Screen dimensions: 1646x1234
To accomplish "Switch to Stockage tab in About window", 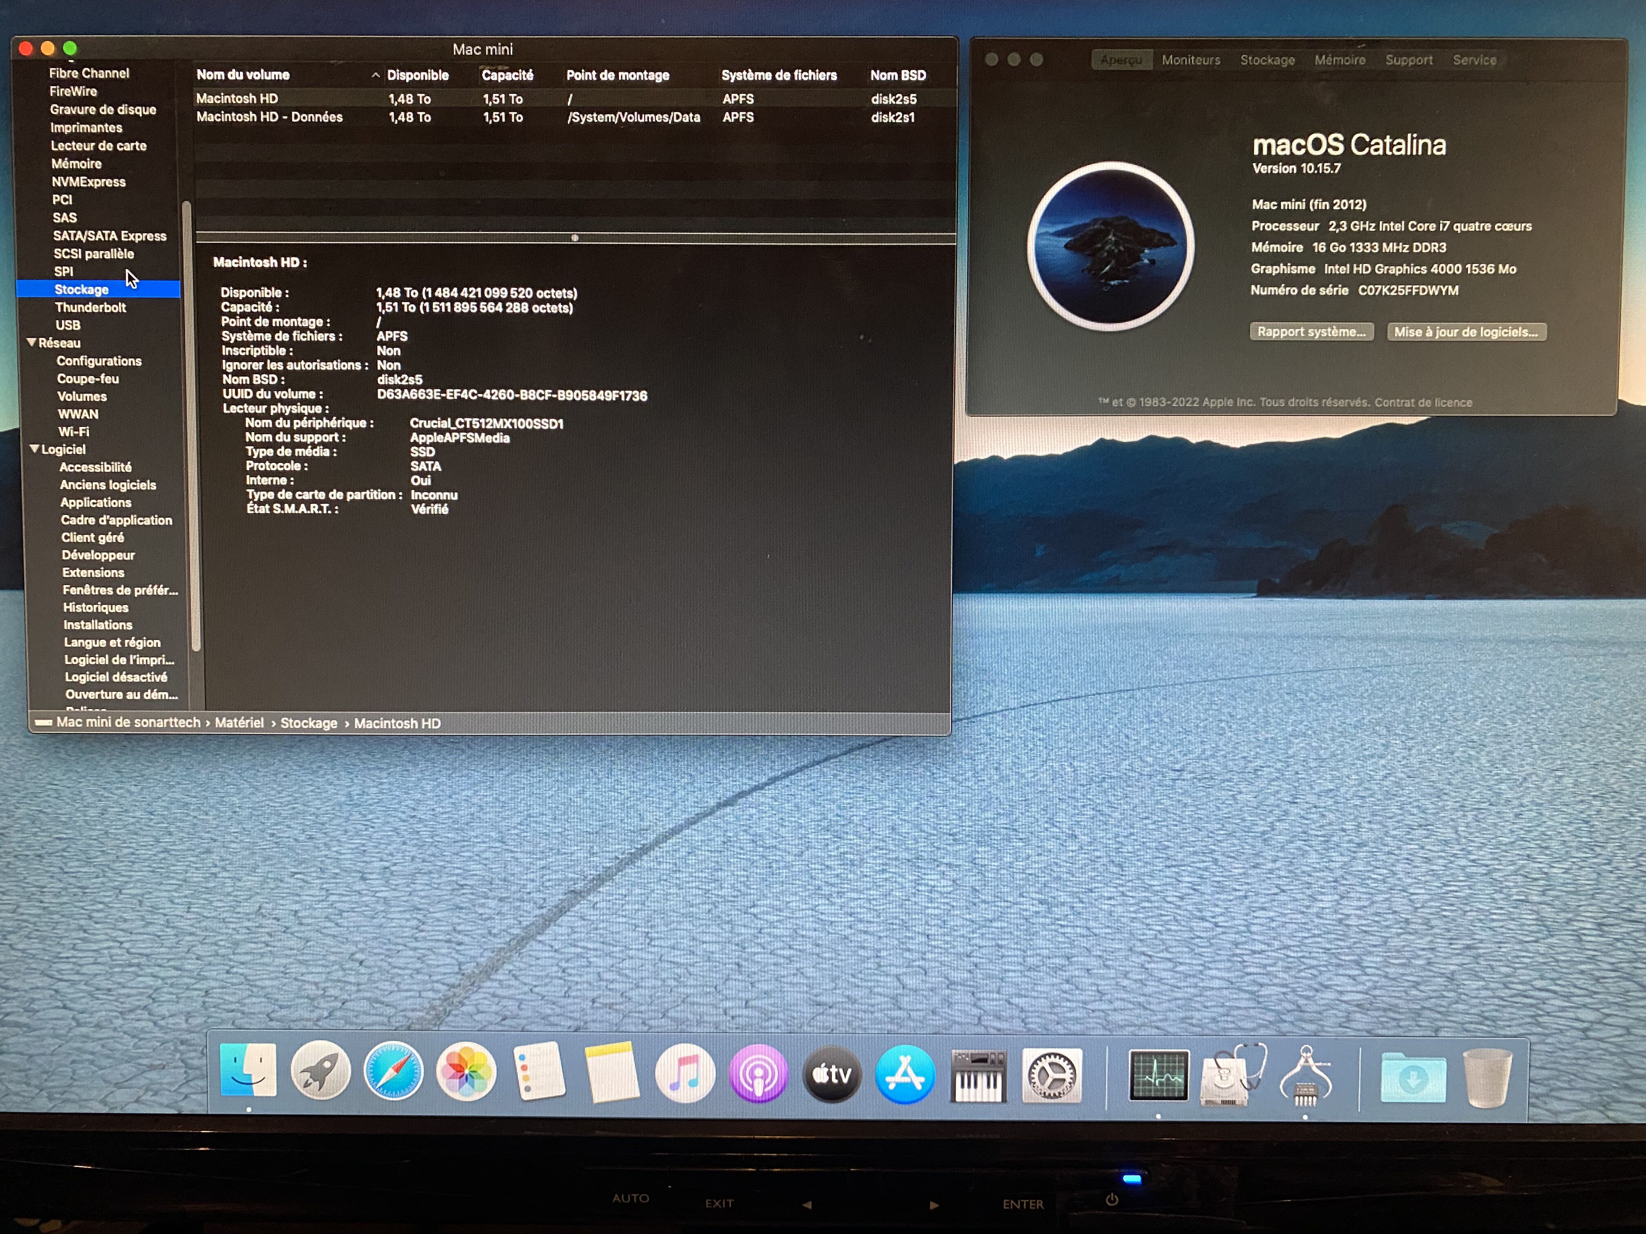I will click(1268, 60).
